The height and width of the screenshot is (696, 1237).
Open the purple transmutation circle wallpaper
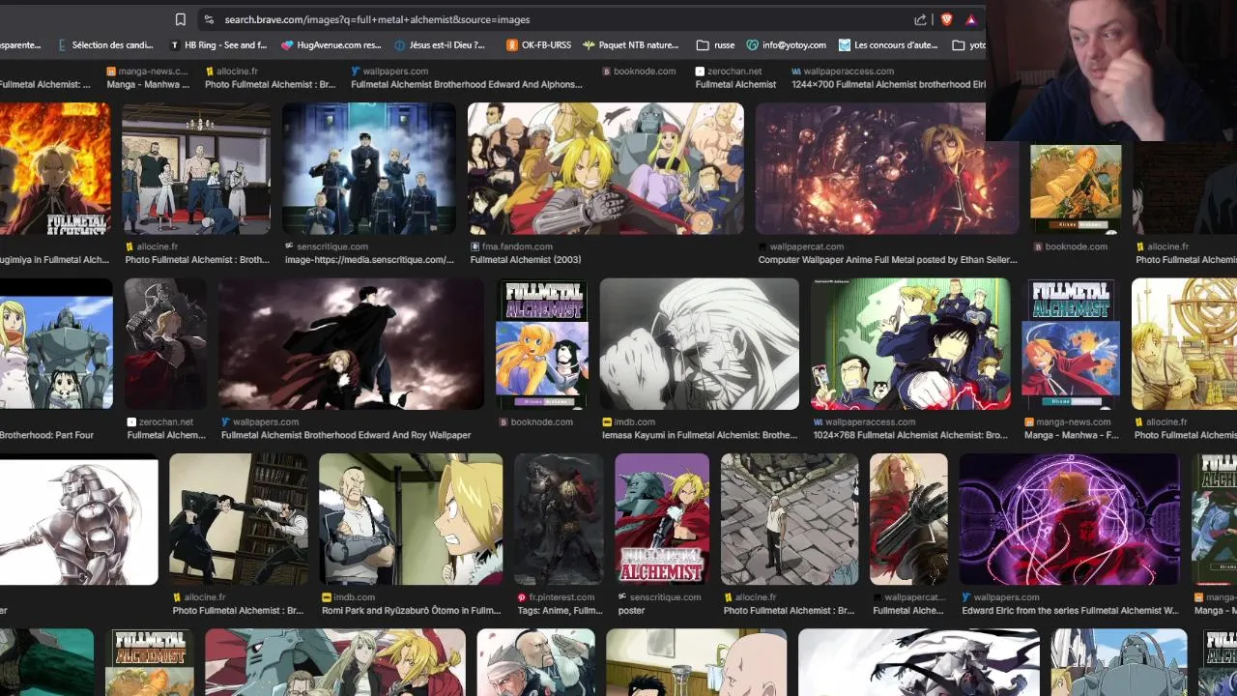click(1069, 519)
